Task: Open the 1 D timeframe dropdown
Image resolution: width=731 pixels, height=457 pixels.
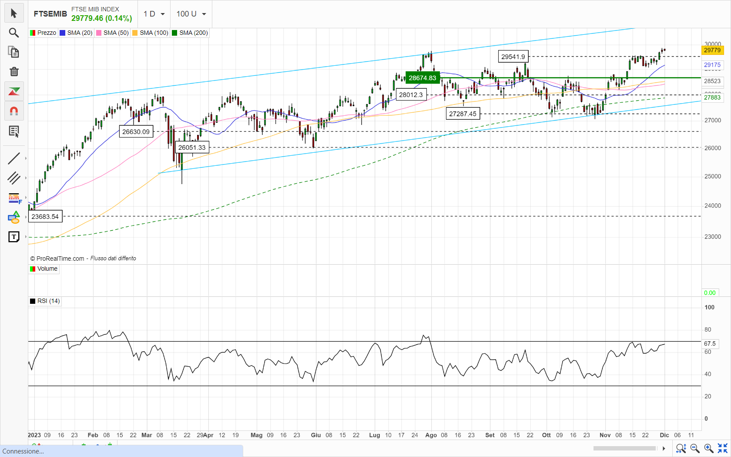Action: [154, 14]
